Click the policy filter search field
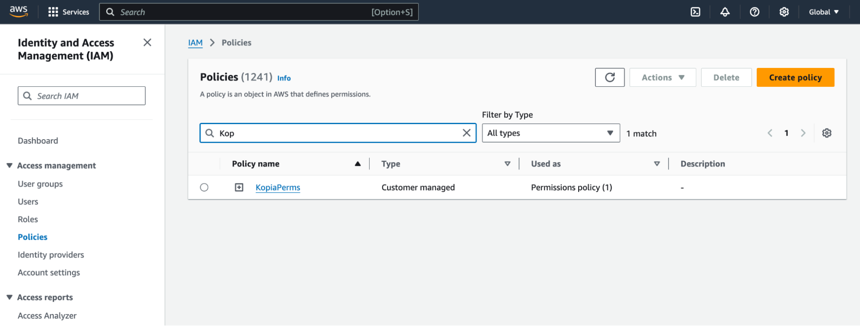The width and height of the screenshot is (860, 326). 338,133
